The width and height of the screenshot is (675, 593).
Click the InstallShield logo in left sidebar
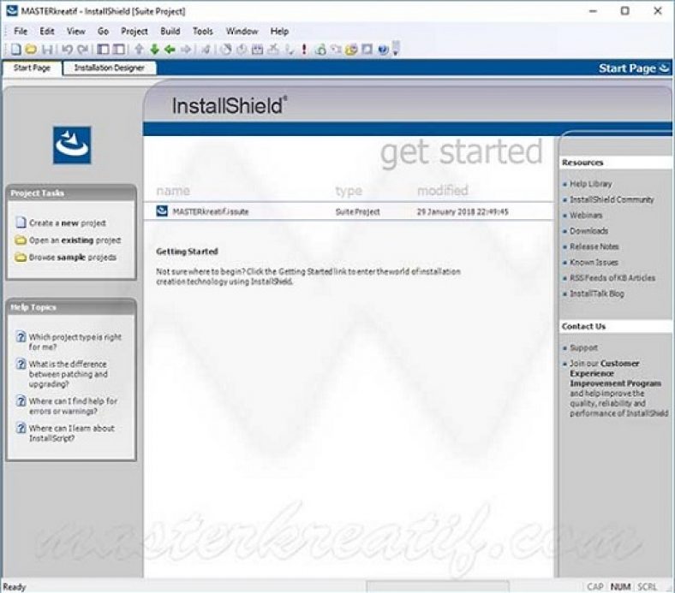click(x=72, y=145)
